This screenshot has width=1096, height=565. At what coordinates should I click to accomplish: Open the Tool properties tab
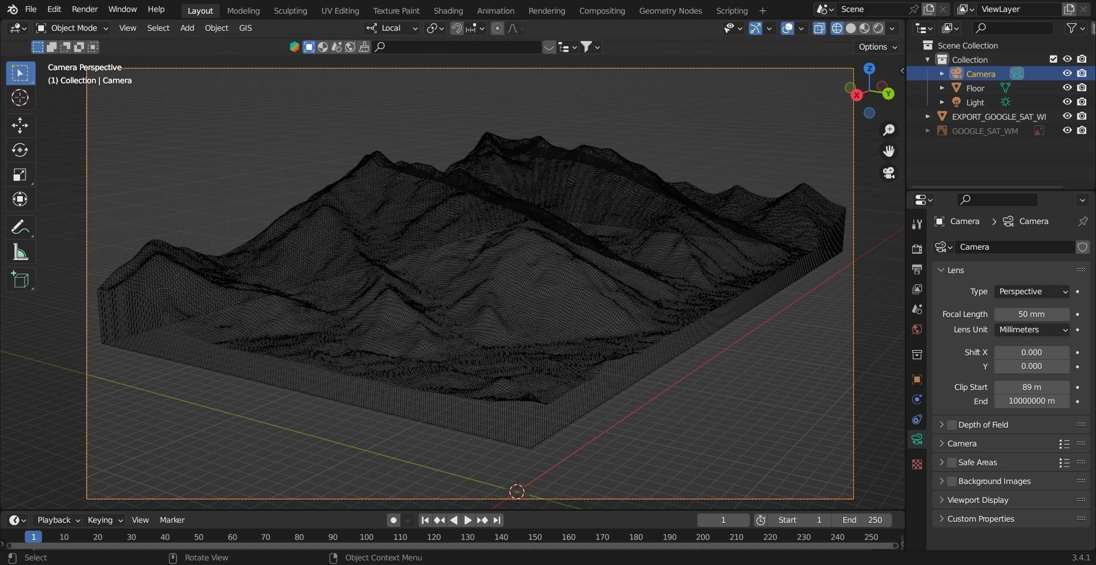pos(917,224)
